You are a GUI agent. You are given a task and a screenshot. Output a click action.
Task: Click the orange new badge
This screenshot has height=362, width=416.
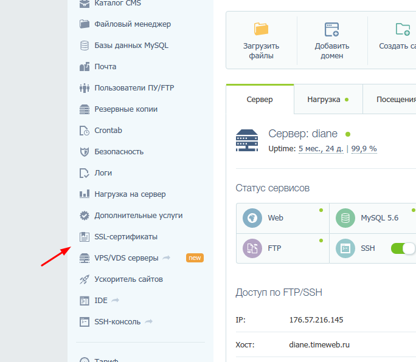[x=195, y=258]
